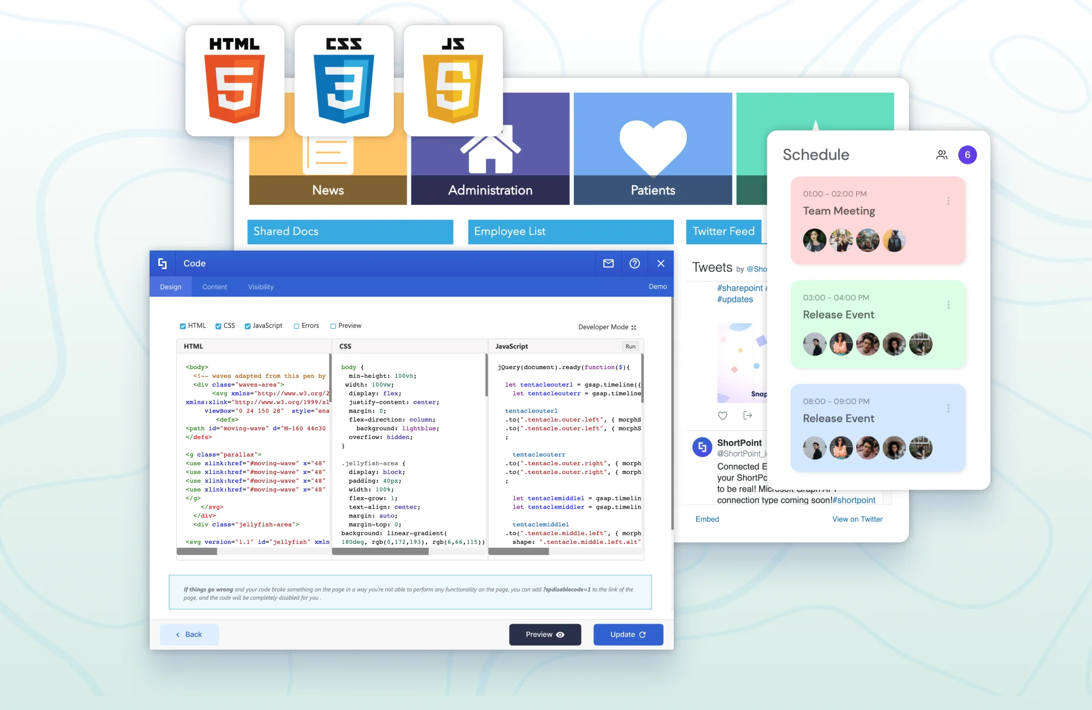The image size is (1092, 710).
Task: Uncheck the HTML checkbox
Action: 183,326
